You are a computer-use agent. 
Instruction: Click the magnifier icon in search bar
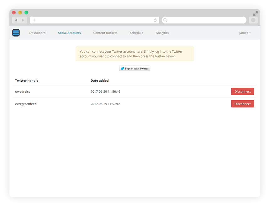[x=165, y=20]
